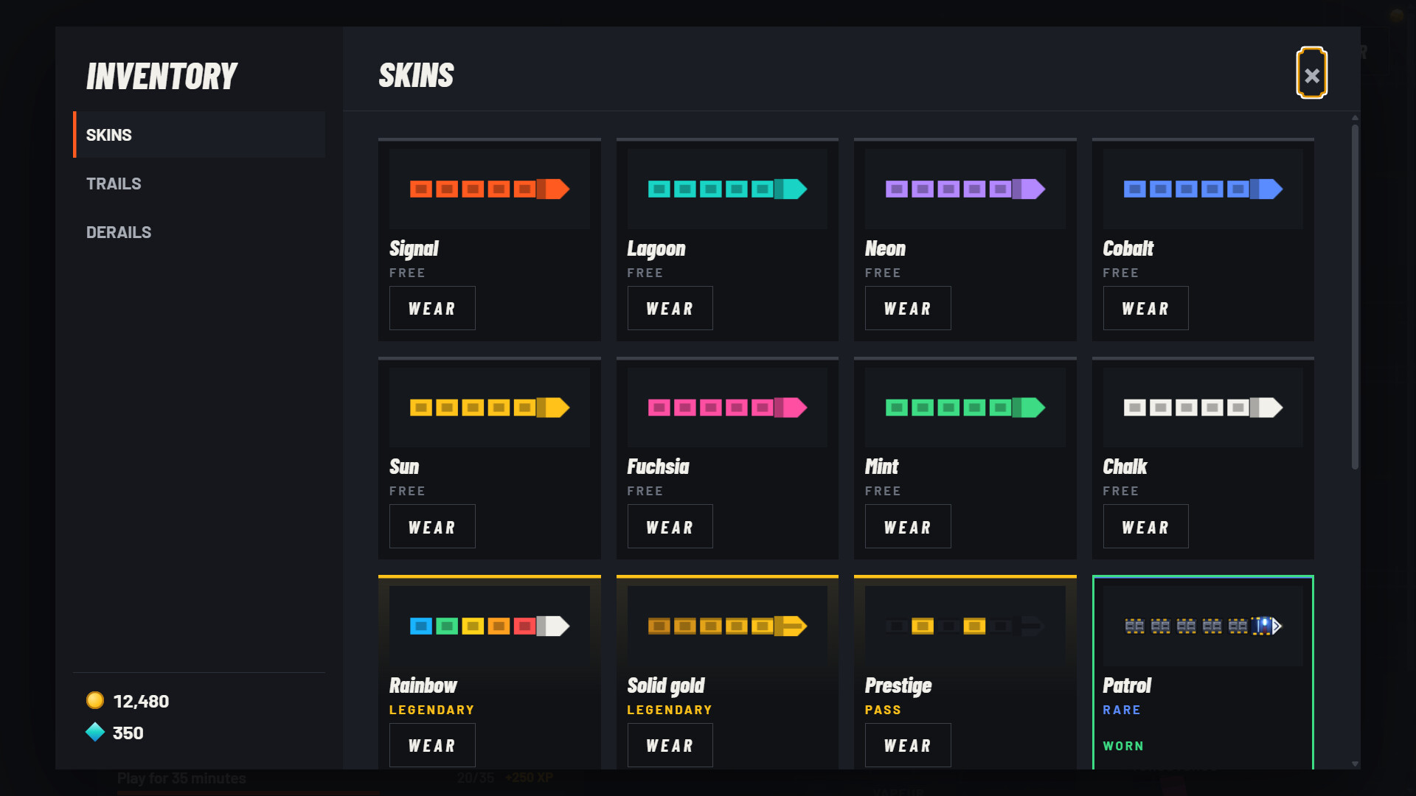Click the Cobalt blue train preview
The image size is (1416, 796).
(1203, 189)
